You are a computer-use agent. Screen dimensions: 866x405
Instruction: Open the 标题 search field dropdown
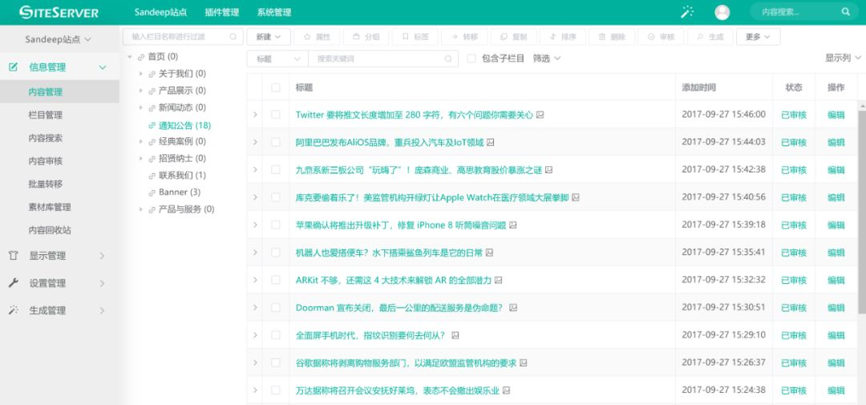click(x=277, y=59)
